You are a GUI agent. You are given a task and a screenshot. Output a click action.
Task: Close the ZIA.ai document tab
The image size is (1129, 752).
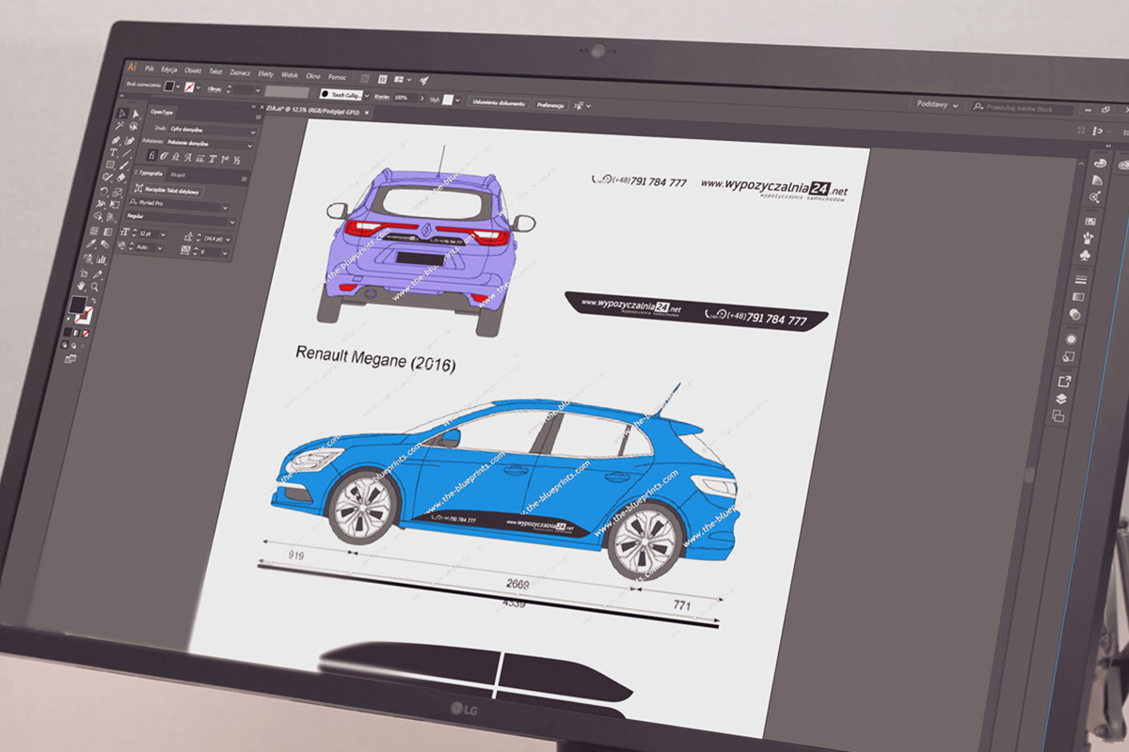368,112
